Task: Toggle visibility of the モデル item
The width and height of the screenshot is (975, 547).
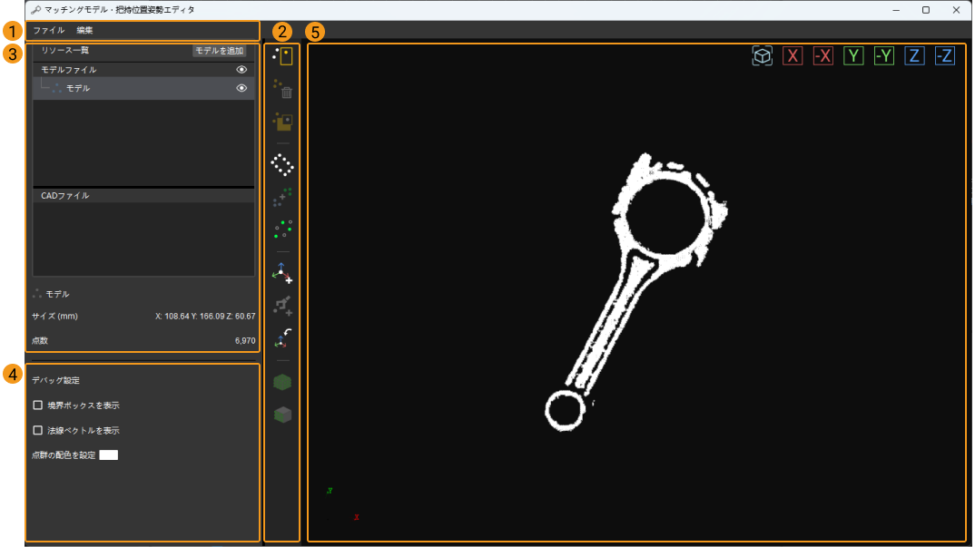Action: (241, 88)
